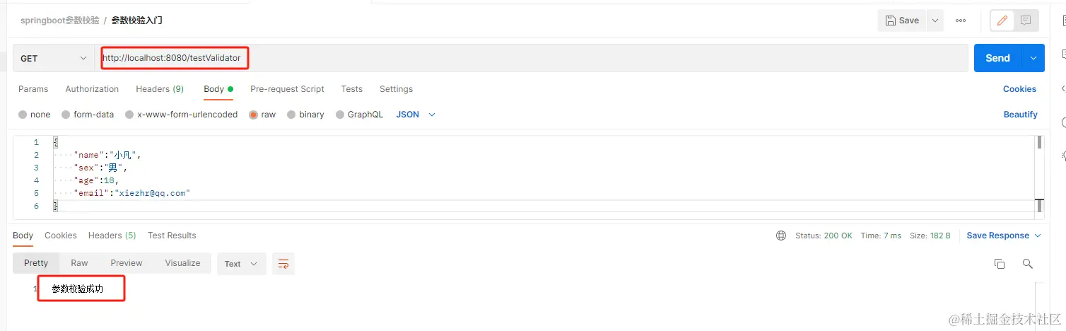Open the three-dot more actions menu
The image size is (1066, 331).
(x=961, y=21)
